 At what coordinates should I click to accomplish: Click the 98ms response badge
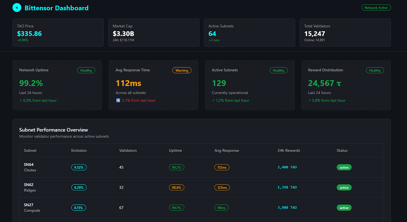tap(222, 207)
